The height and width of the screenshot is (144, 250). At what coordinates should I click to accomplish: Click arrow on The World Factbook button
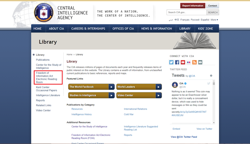(x=112, y=87)
